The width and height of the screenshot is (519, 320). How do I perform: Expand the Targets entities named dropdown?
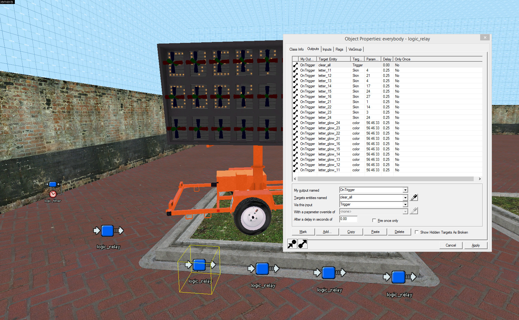(x=405, y=197)
